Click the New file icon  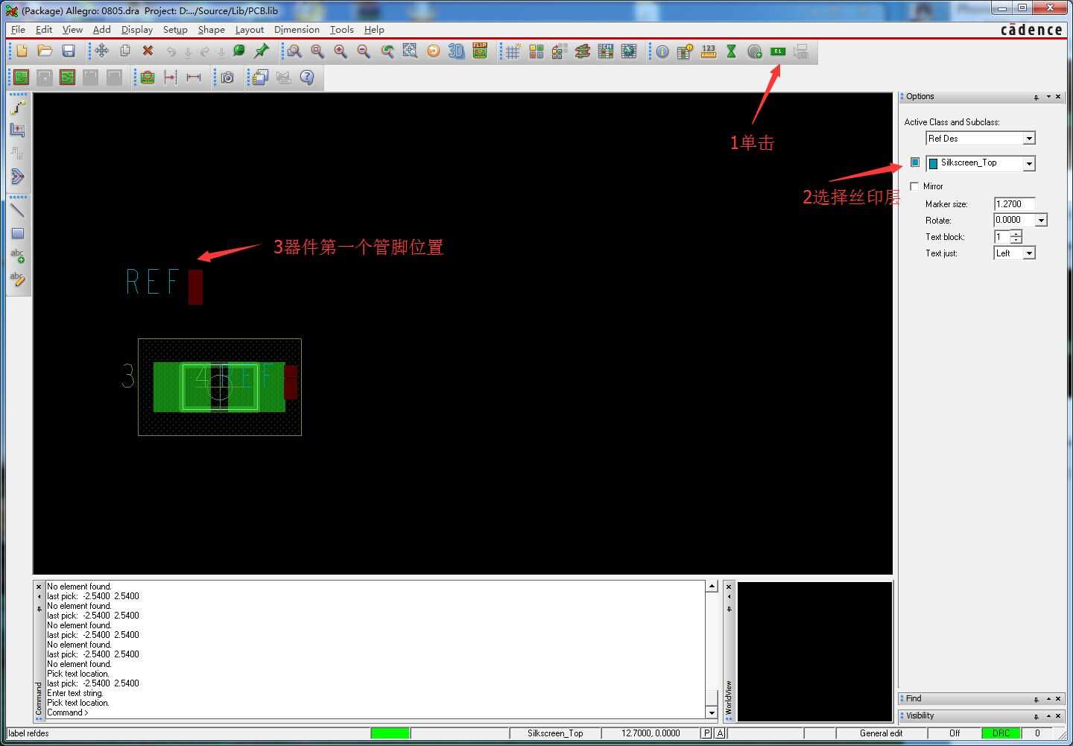point(22,51)
